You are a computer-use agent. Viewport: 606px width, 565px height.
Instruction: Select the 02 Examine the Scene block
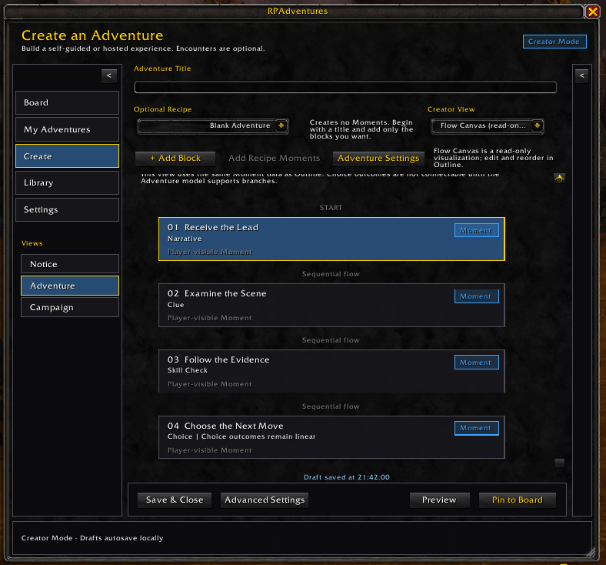[331, 305]
